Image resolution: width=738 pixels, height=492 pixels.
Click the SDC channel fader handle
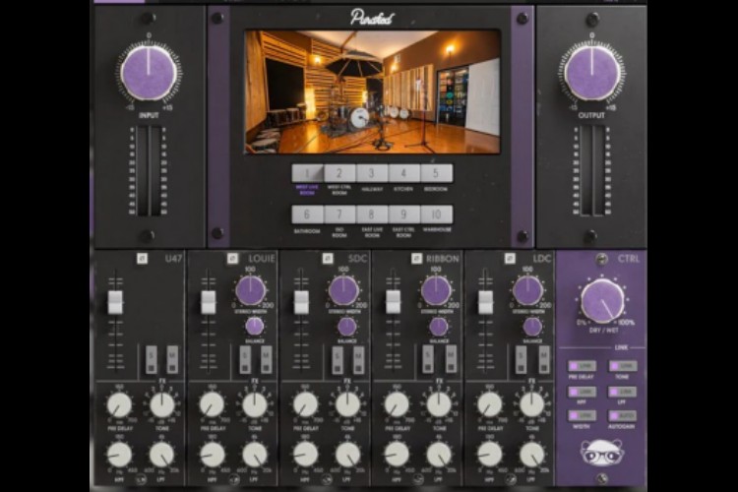301,302
